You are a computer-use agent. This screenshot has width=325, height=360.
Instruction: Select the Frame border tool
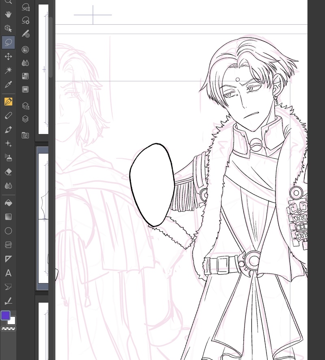tap(8, 245)
